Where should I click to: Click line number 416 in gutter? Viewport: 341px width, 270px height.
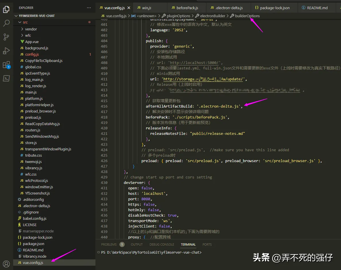point(104,106)
